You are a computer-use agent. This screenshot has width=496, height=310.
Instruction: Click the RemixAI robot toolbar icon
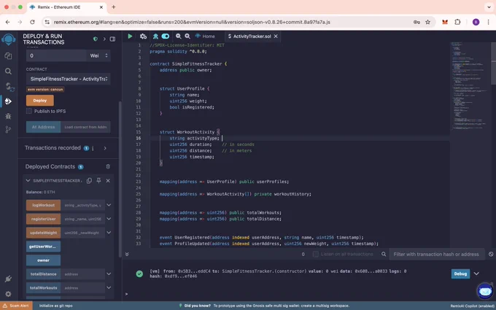[x=155, y=36]
